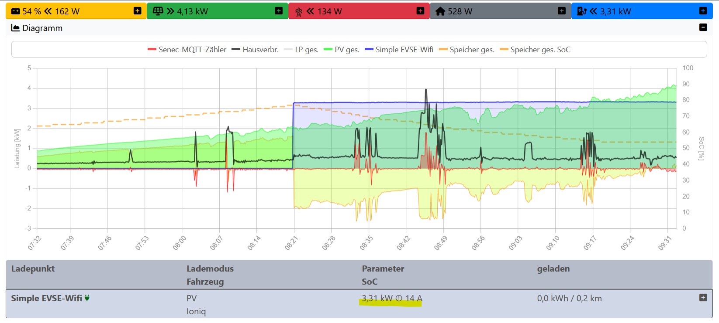Click the 09:31 time axis label

click(x=665, y=243)
